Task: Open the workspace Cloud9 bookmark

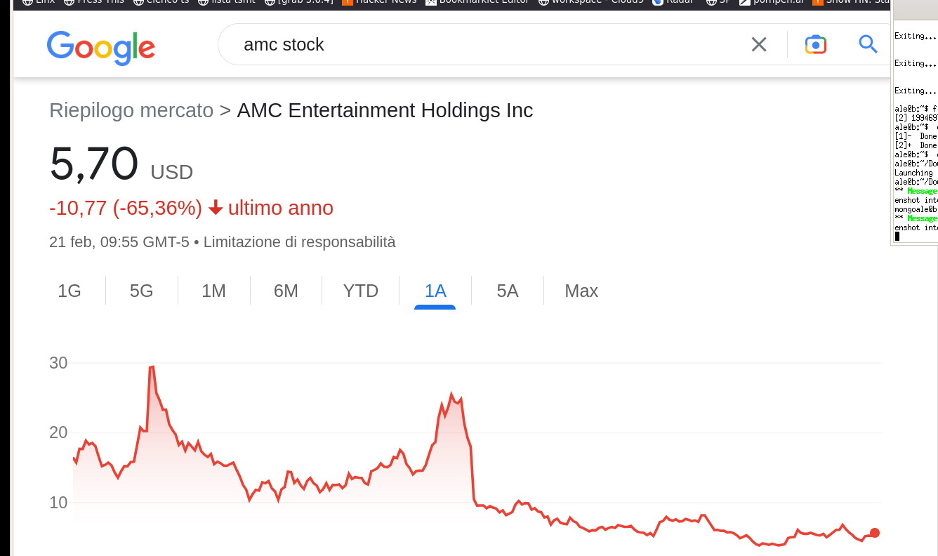Action: click(x=591, y=2)
